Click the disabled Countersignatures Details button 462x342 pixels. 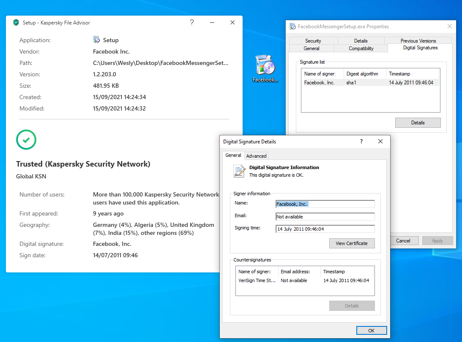point(352,306)
